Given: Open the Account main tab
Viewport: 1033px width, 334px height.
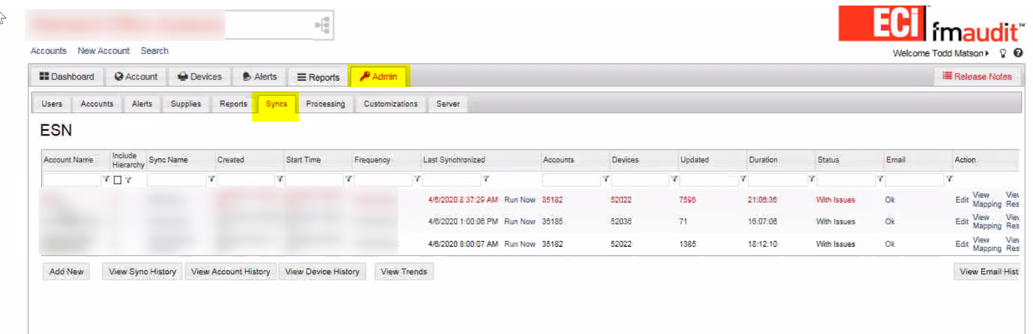Looking at the screenshot, I should coord(136,76).
